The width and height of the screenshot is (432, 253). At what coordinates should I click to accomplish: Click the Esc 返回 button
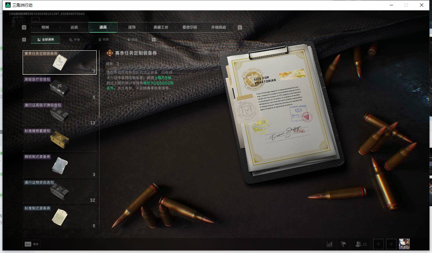click(32, 244)
